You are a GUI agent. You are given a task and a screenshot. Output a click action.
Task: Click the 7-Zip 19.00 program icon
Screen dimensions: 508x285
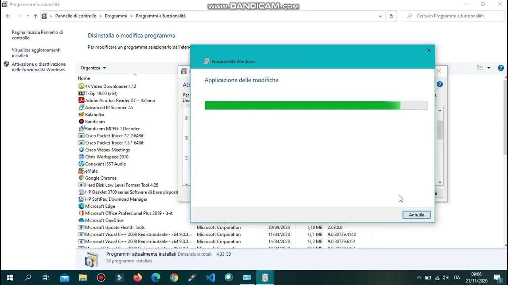81,93
